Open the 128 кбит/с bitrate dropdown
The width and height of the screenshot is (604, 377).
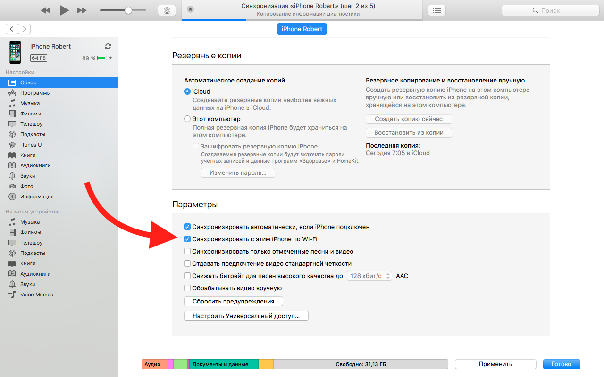pyautogui.click(x=369, y=276)
